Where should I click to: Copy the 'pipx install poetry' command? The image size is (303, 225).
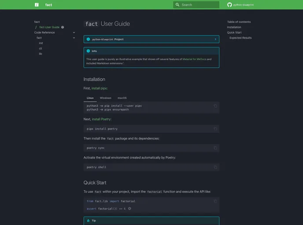pyautogui.click(x=215, y=129)
